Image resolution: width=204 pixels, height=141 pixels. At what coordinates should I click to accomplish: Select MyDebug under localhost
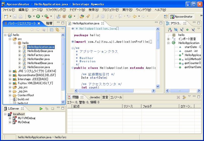(24, 122)
